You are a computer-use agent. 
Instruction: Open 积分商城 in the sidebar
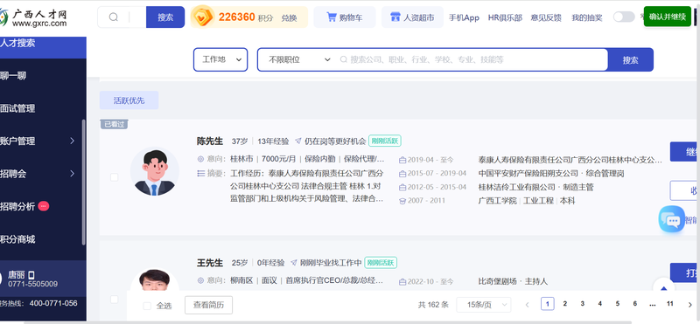[17, 239]
